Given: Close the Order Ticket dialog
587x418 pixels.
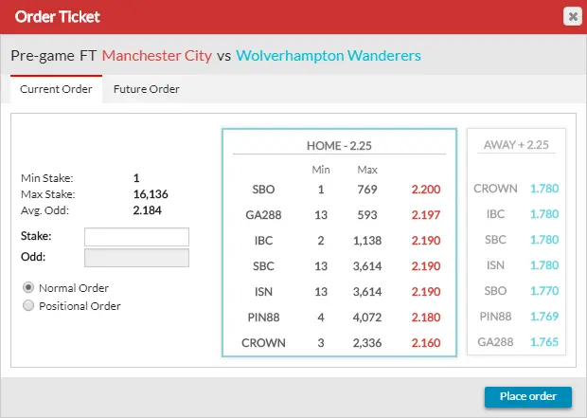Looking at the screenshot, I should [573, 16].
